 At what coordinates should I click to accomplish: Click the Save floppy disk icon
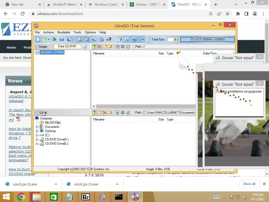click(x=62, y=39)
